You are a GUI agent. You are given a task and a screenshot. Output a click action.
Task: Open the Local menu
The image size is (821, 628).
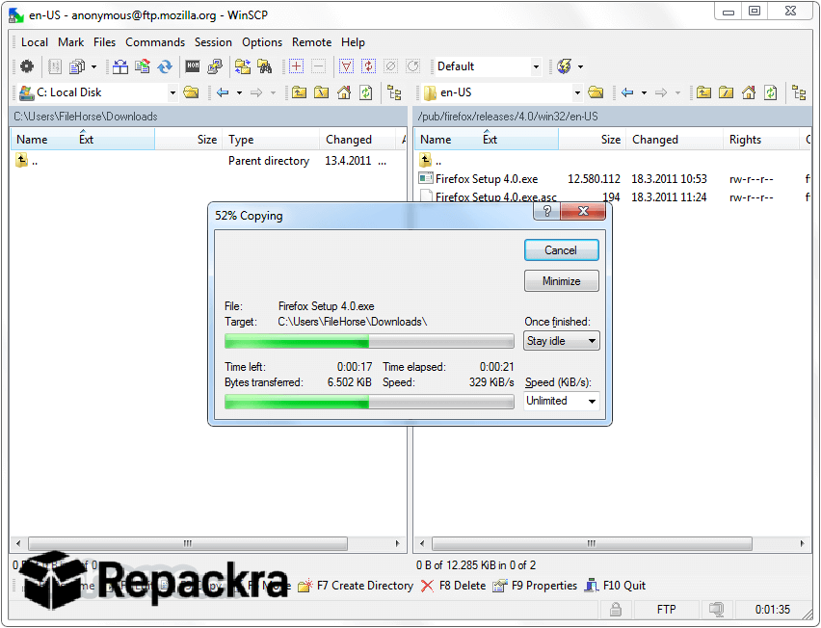pos(35,42)
